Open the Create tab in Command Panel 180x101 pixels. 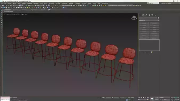pos(140,15)
